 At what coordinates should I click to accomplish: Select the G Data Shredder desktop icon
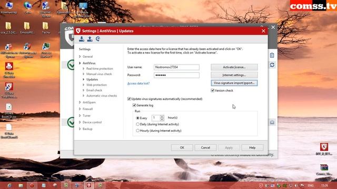coord(9,70)
